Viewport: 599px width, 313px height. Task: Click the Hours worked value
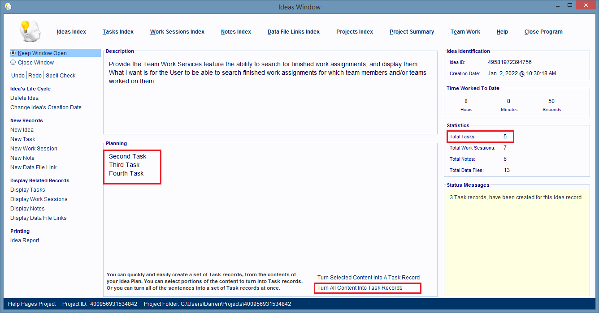pos(466,101)
